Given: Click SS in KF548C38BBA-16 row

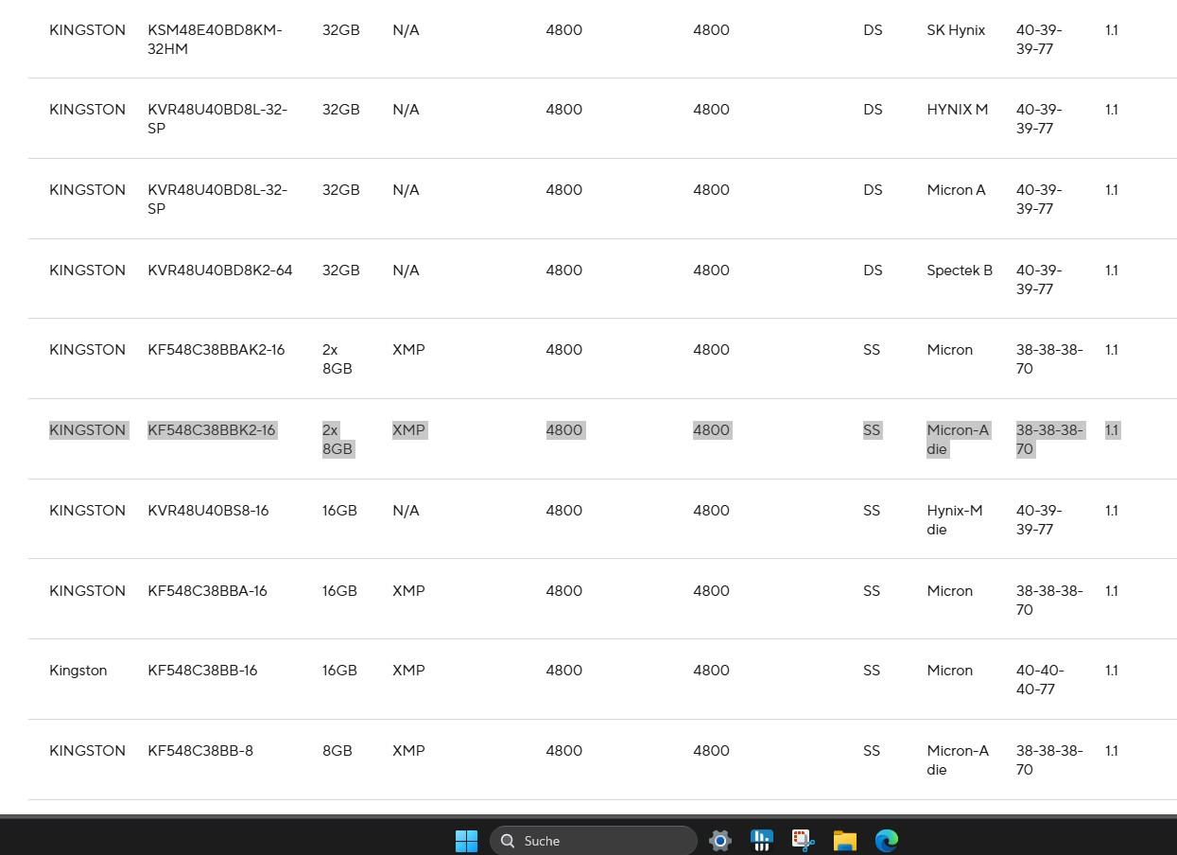Looking at the screenshot, I should (872, 591).
